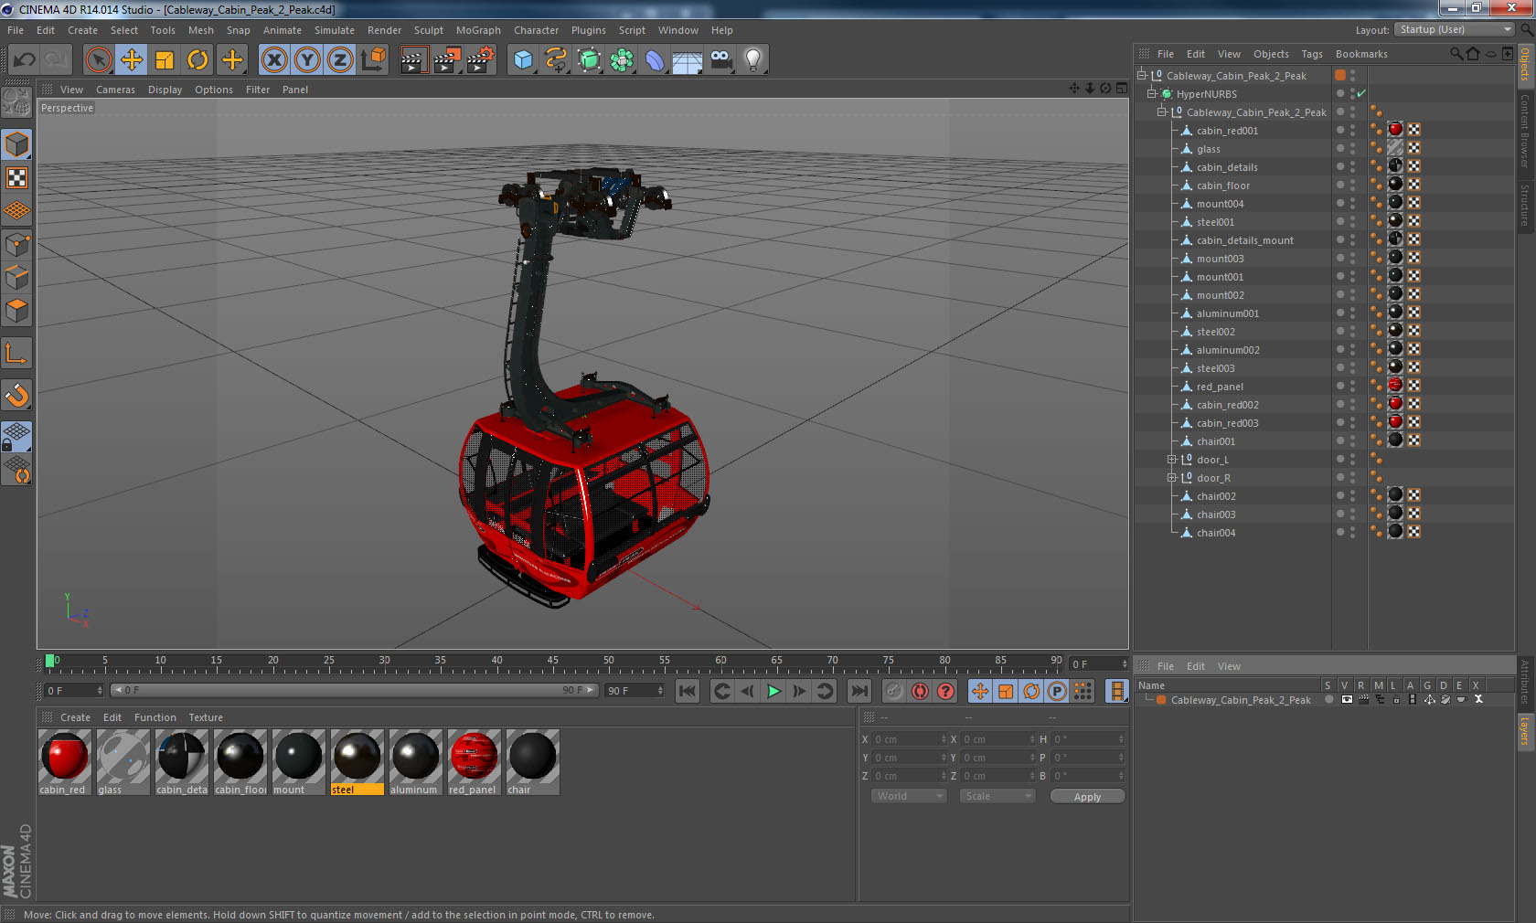
Task: Select the red_panel material swatch
Action: (474, 761)
